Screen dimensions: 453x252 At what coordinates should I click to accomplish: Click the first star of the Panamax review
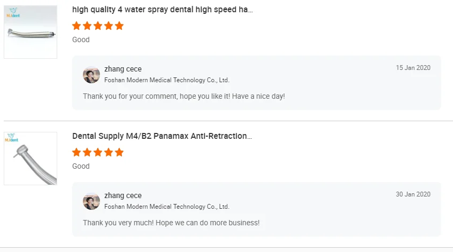pyautogui.click(x=76, y=152)
